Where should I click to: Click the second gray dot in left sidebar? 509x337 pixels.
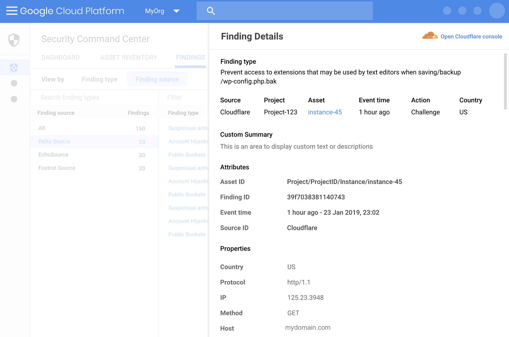[14, 99]
